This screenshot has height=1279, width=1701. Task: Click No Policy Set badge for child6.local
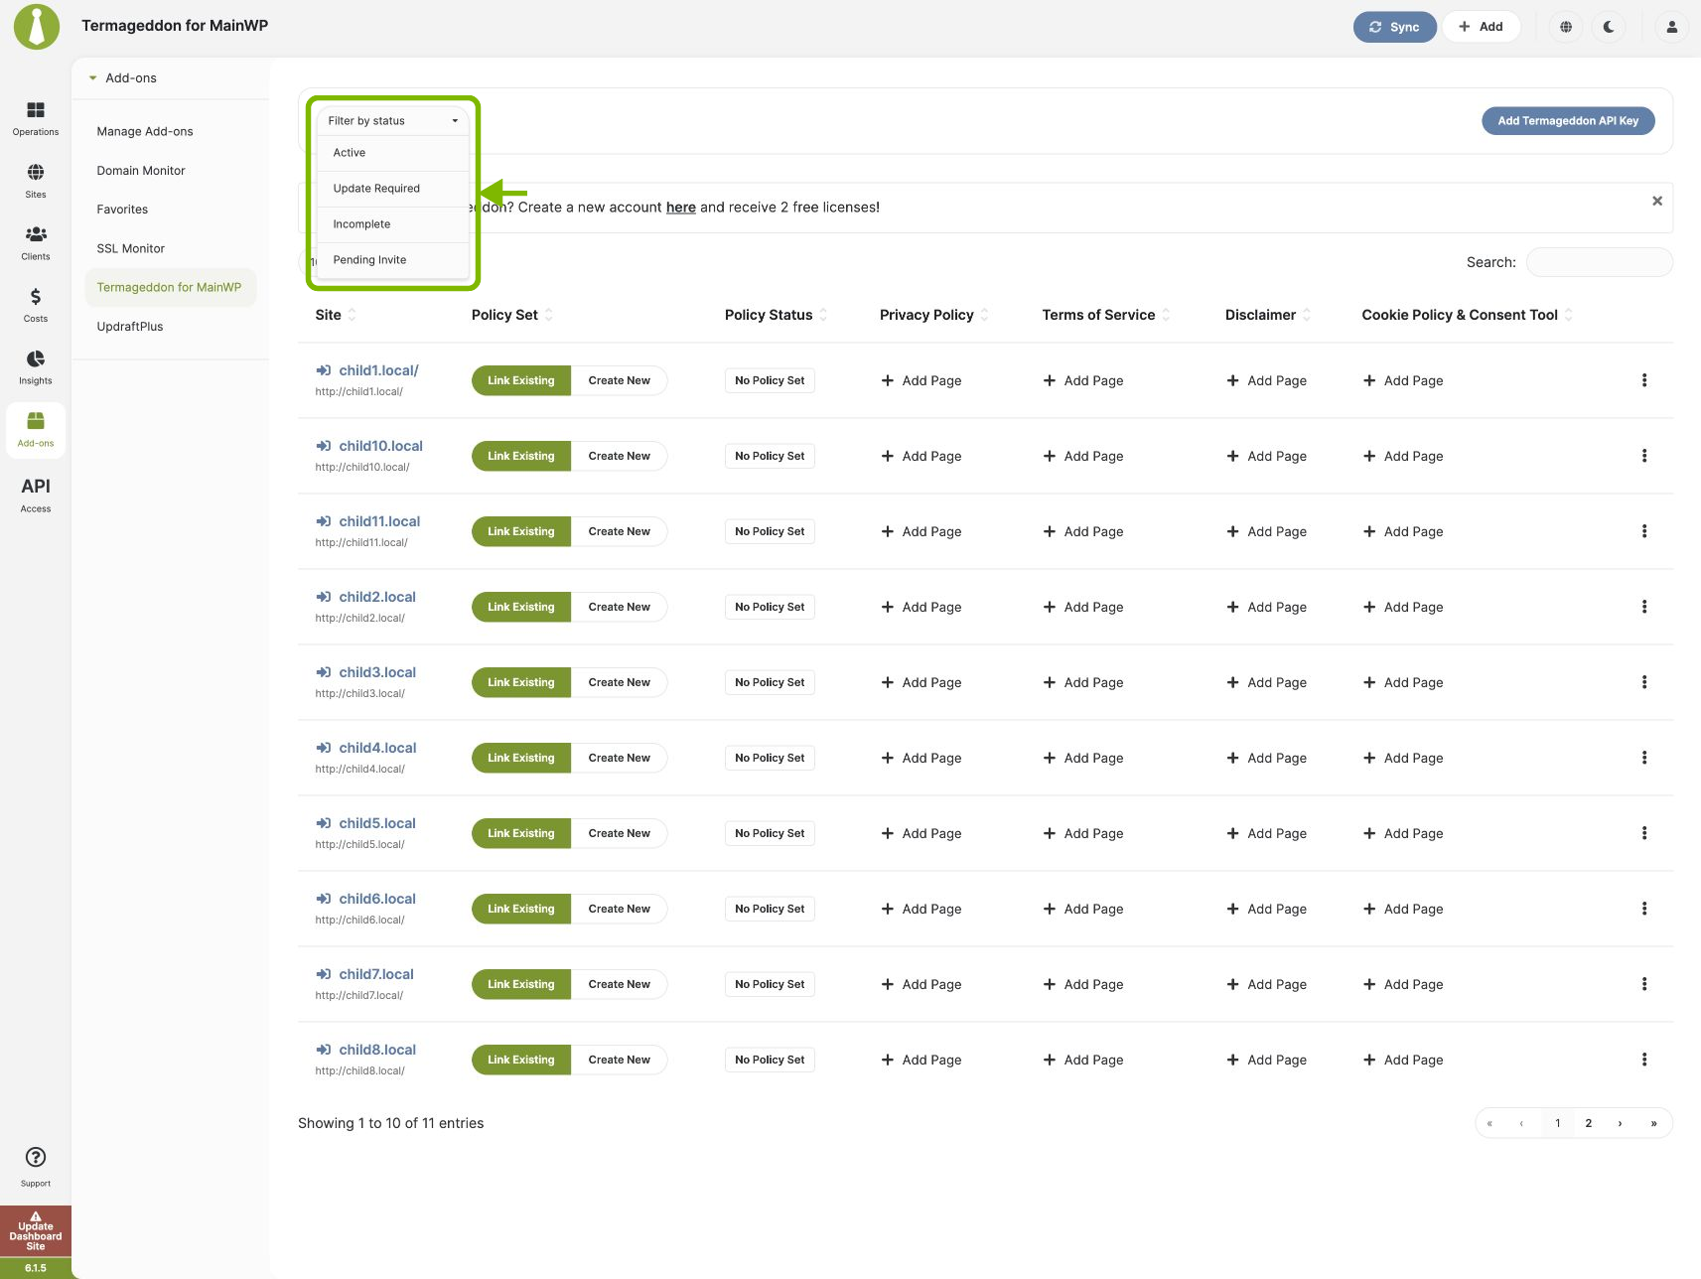[770, 909]
